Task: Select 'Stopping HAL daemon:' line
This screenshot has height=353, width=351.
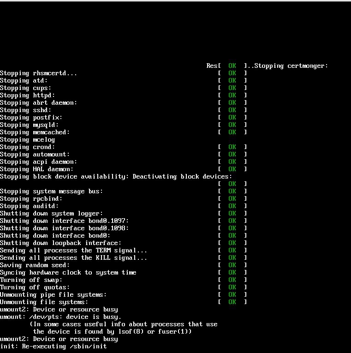Action: click(37, 169)
